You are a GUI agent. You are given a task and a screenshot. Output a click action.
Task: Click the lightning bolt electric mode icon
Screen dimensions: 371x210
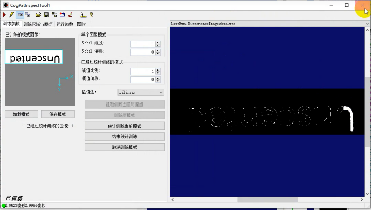coord(11,15)
